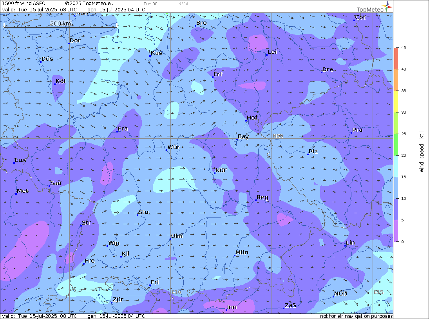Viewport: 429px width, 319px height.
Task: Click the 1500 ft wind ASFC title
Action: pyautogui.click(x=24, y=4)
